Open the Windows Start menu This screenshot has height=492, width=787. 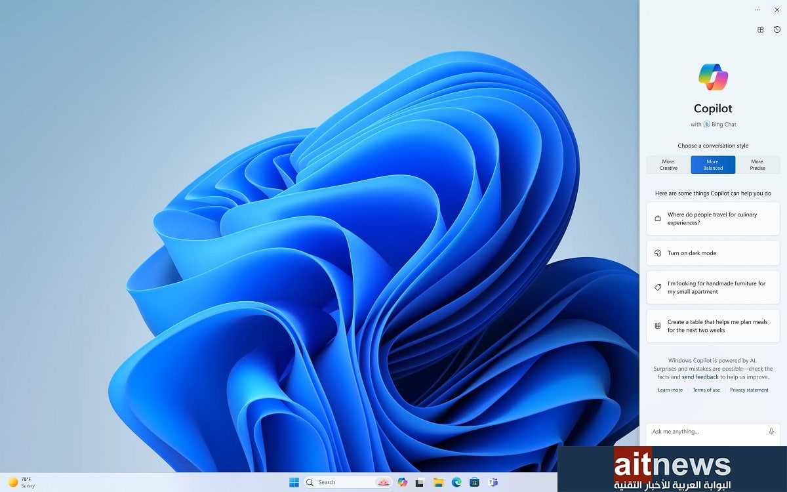pyautogui.click(x=294, y=482)
